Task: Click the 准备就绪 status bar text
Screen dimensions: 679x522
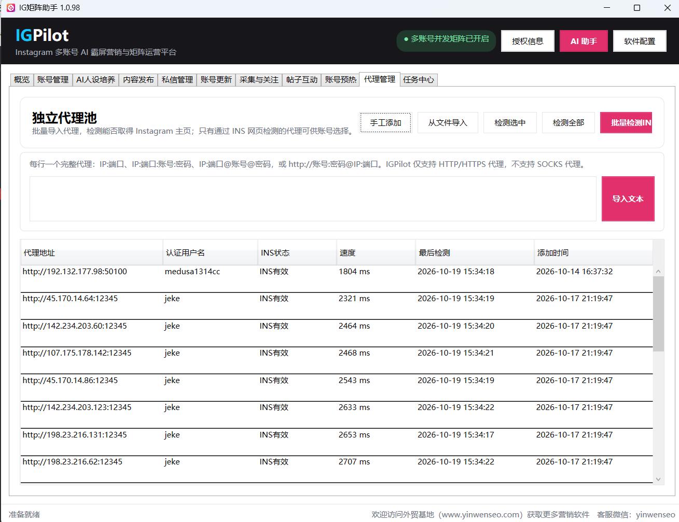Action: click(x=24, y=514)
